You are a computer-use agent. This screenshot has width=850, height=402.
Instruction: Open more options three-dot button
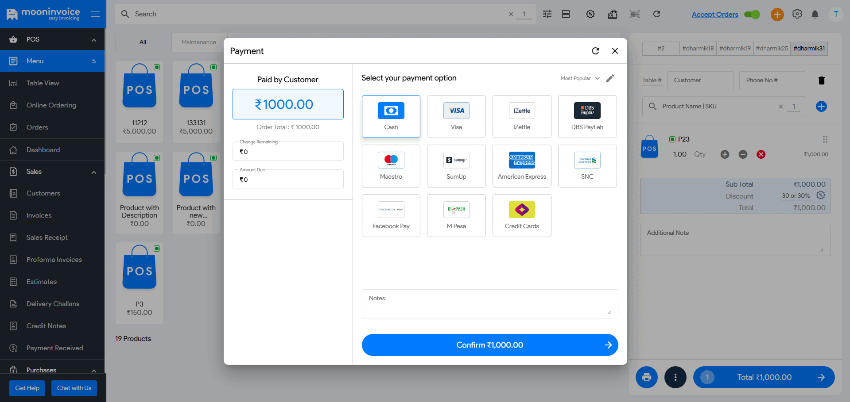click(675, 377)
